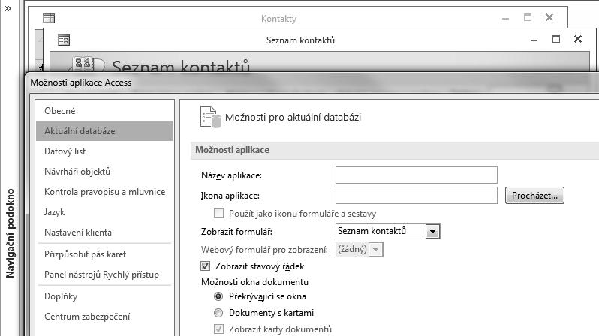The image size is (599, 336).
Task: Click the Navigační podokno vertical label
Action: coord(10,233)
